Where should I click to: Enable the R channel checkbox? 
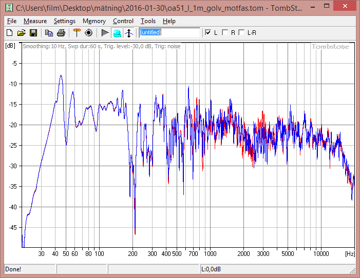coord(225,33)
